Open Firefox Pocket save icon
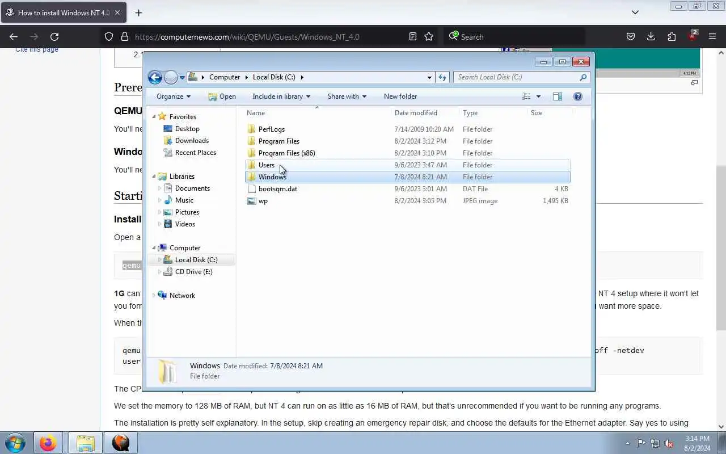The width and height of the screenshot is (726, 454). pos(630,36)
